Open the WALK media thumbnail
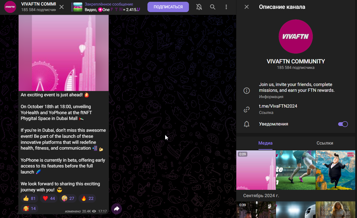Viewport: 357px width, 218px height. [x=336, y=210]
